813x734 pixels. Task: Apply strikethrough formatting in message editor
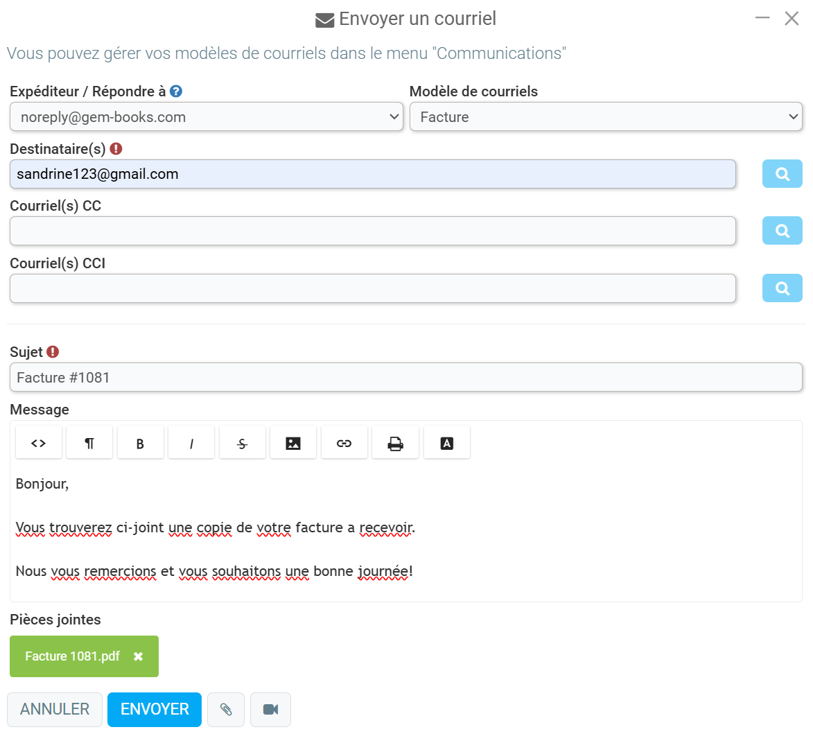[243, 443]
